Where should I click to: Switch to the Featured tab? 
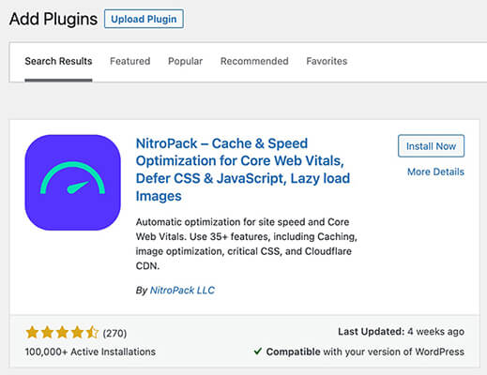(x=130, y=61)
